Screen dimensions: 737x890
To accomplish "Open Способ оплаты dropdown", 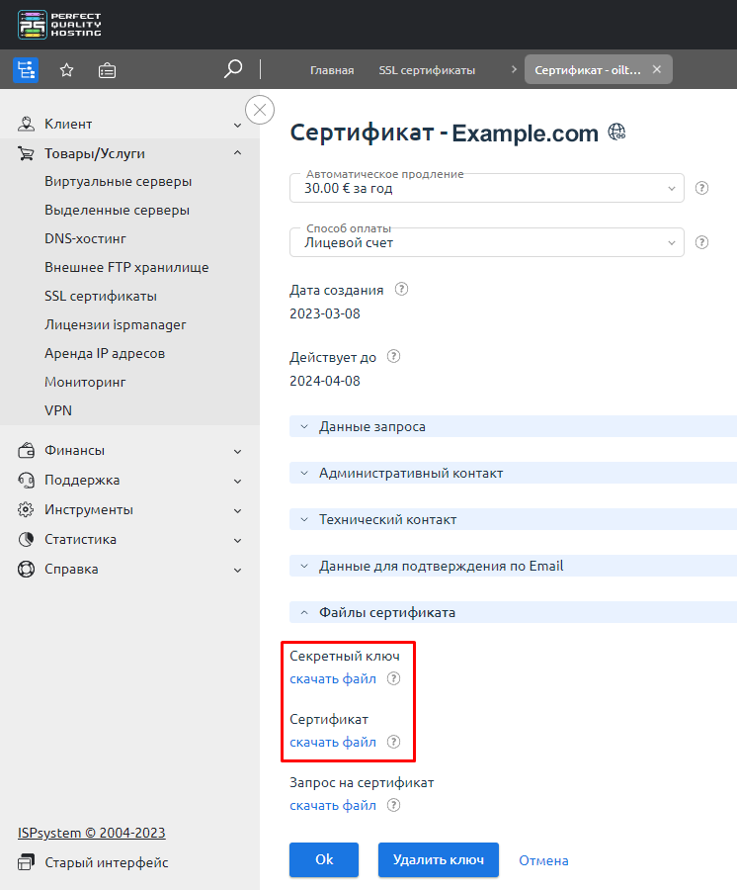I will coord(486,242).
